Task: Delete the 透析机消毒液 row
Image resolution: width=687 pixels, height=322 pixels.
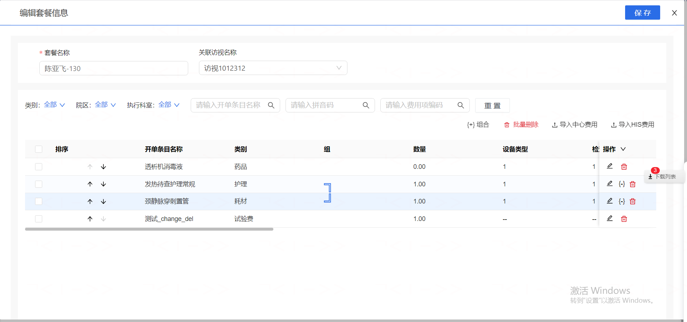Action: [624, 167]
